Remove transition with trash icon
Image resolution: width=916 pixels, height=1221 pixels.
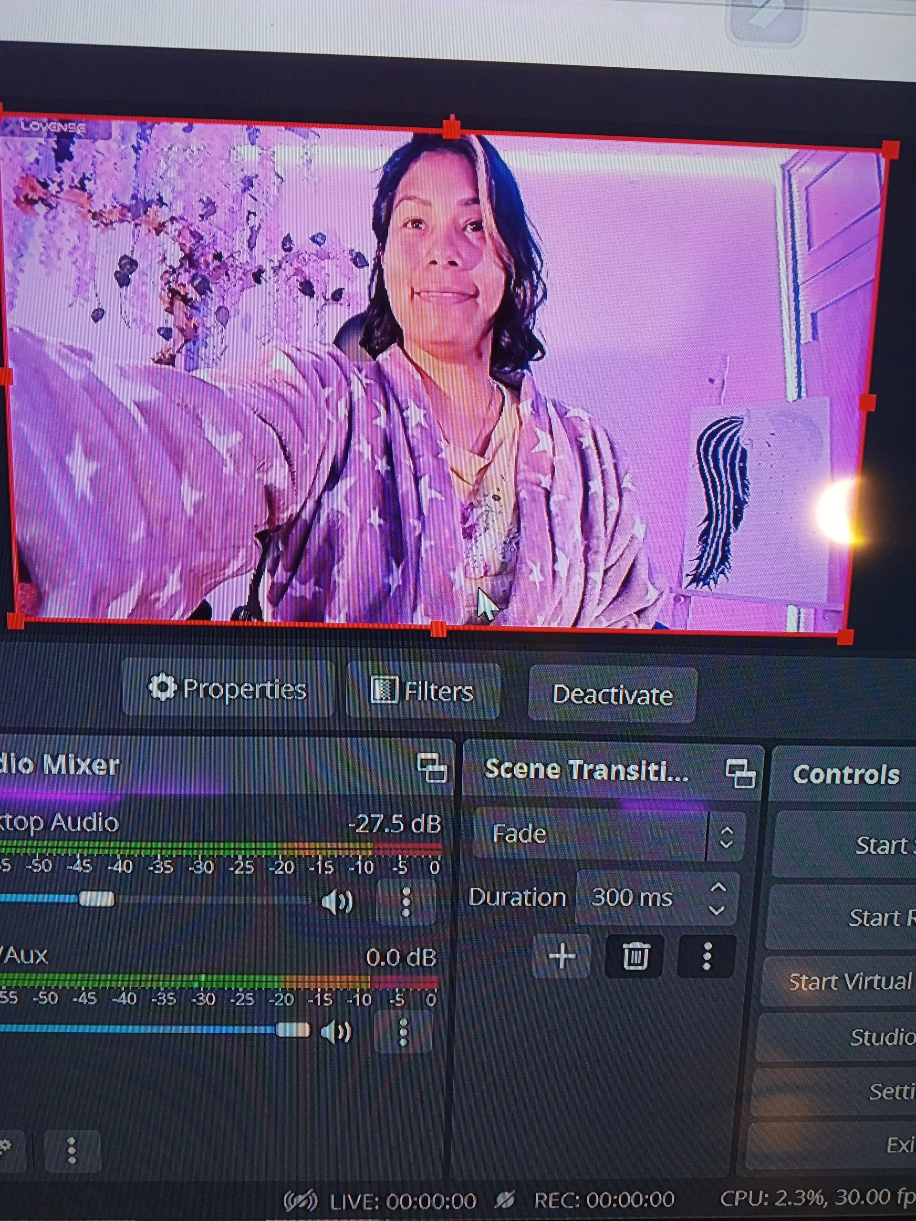(635, 955)
